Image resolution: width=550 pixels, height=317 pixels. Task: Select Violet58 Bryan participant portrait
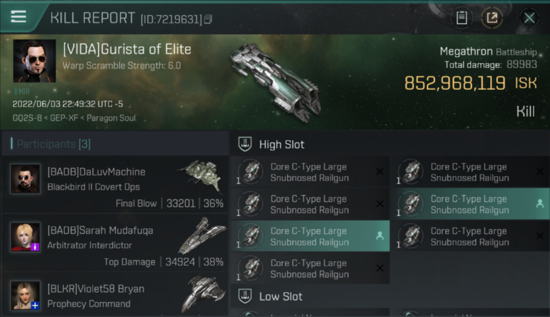pyautogui.click(x=25, y=295)
